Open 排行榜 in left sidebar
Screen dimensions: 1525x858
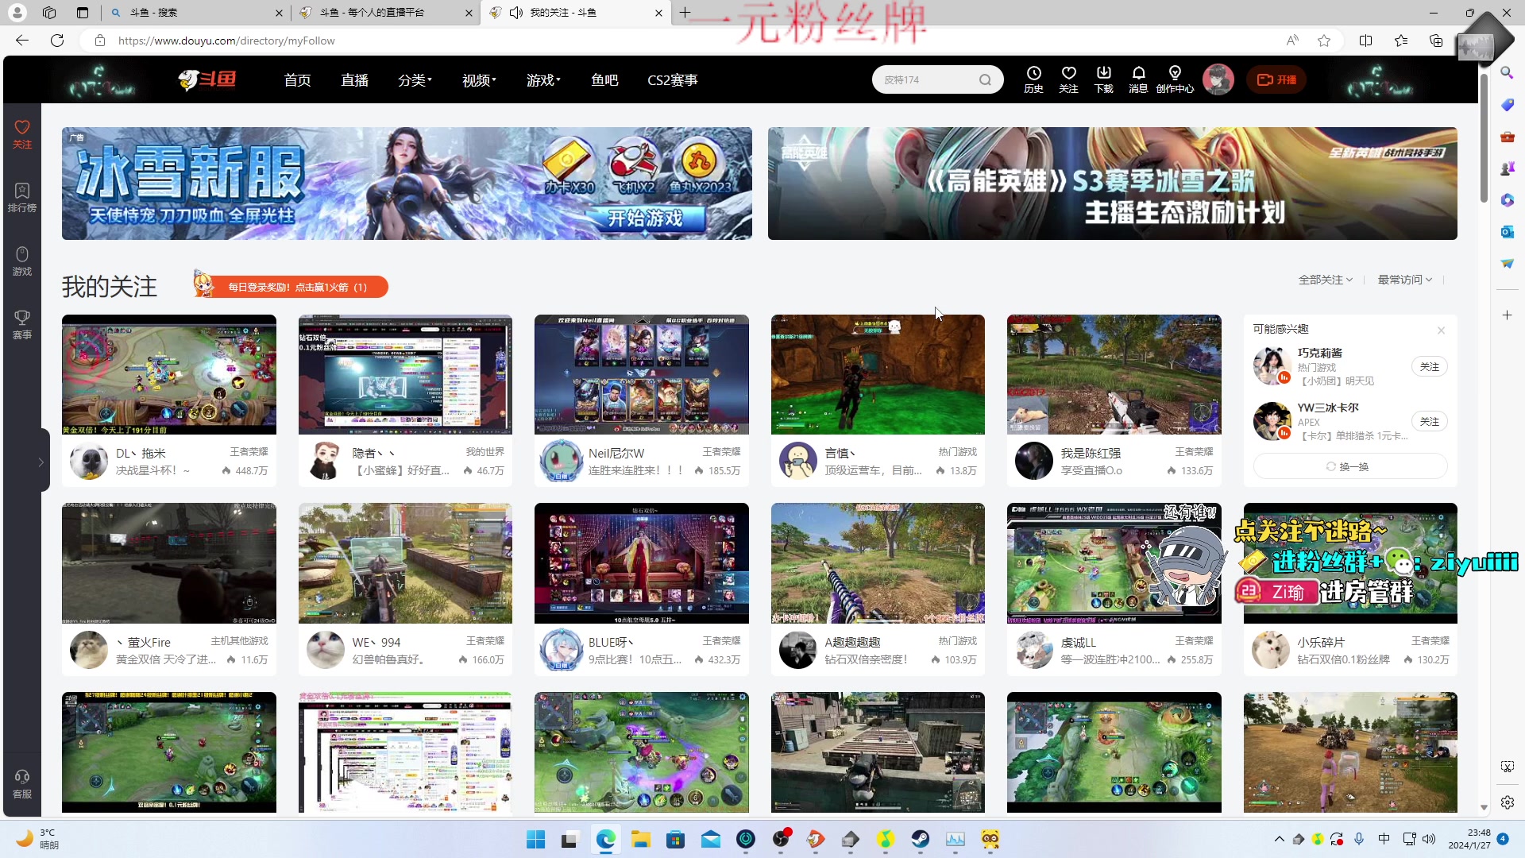(22, 198)
